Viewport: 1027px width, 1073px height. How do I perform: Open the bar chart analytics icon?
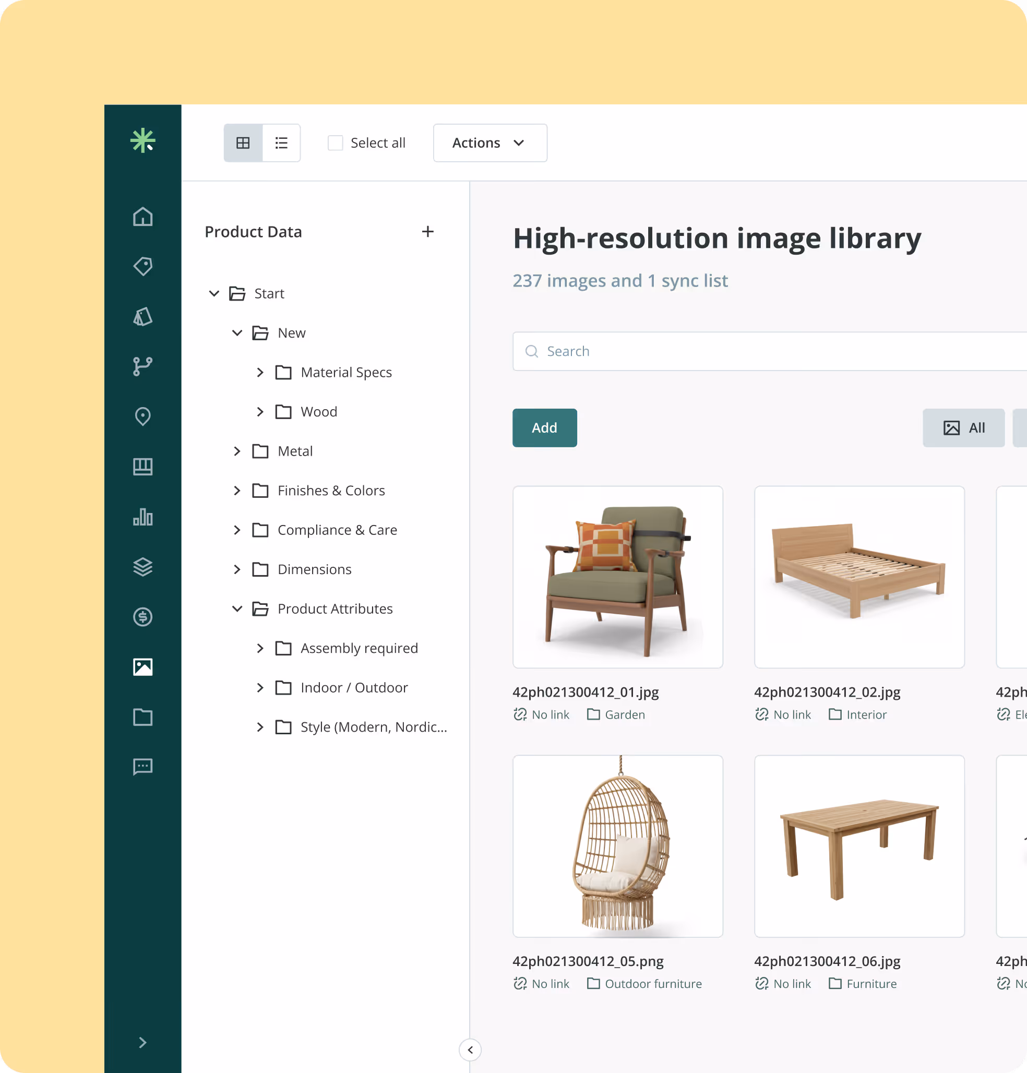tap(143, 517)
